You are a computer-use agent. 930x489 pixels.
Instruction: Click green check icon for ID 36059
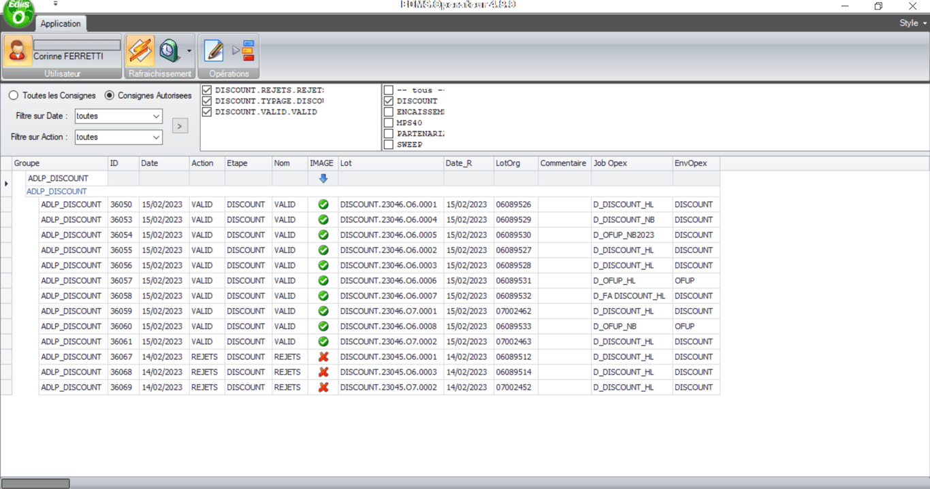[323, 311]
